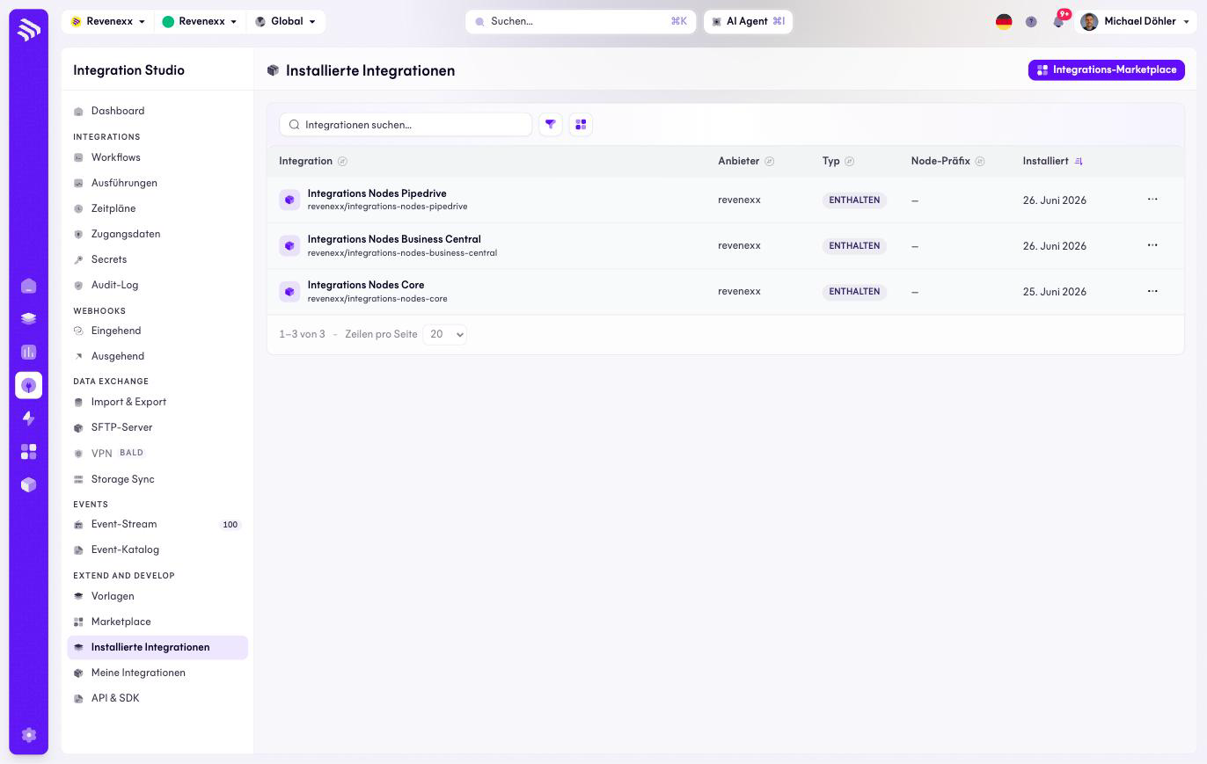The height and width of the screenshot is (764, 1207).
Task: Open SFTP-Server in the sidebar
Action: click(157, 428)
